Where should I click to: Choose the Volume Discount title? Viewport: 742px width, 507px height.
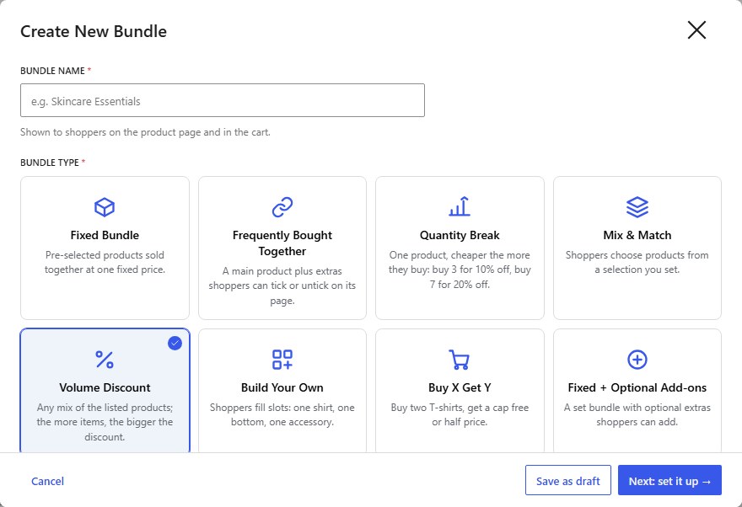105,387
